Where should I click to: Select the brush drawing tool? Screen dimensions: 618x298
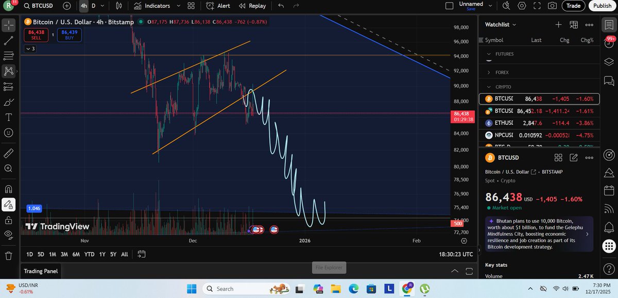click(x=9, y=102)
